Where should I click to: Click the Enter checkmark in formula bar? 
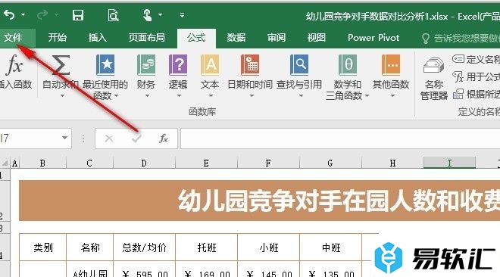pos(136,138)
